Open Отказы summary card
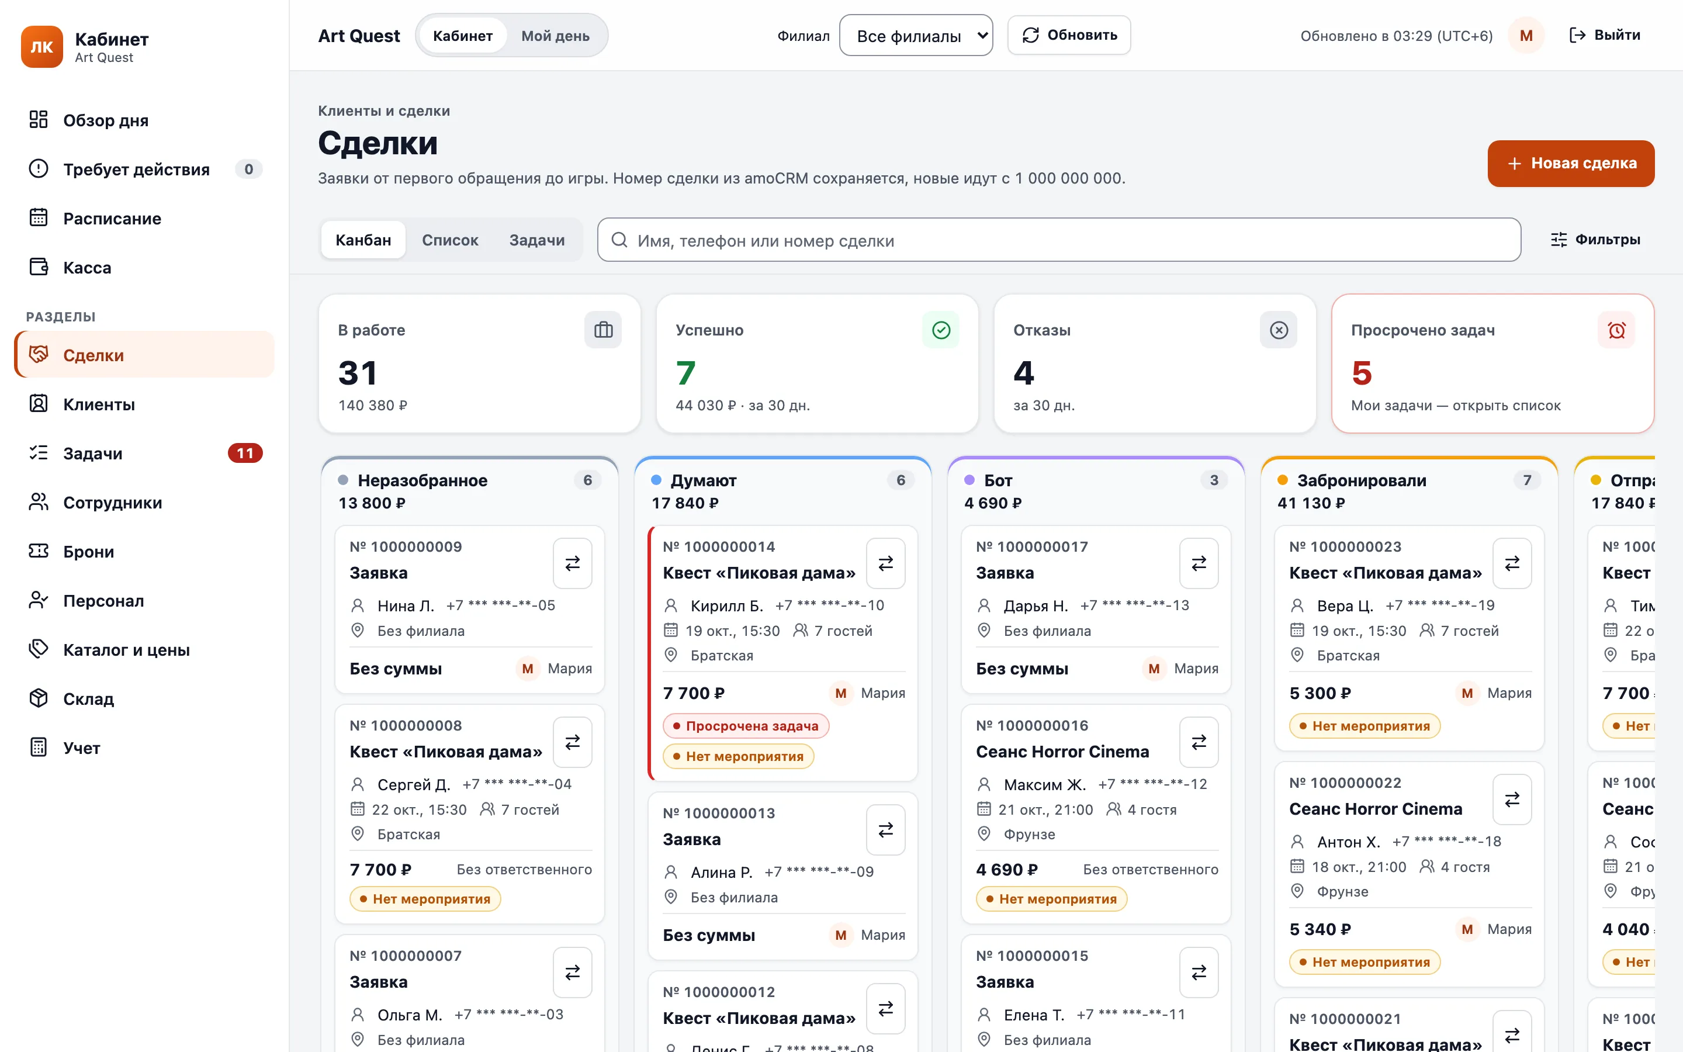 pyautogui.click(x=1155, y=363)
